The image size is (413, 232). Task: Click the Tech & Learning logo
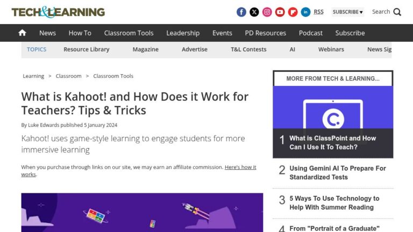coord(58,12)
